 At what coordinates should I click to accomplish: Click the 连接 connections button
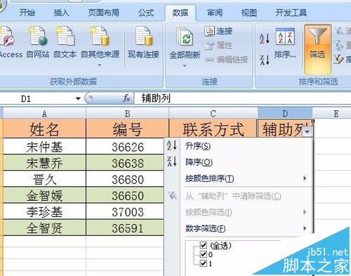(x=218, y=31)
